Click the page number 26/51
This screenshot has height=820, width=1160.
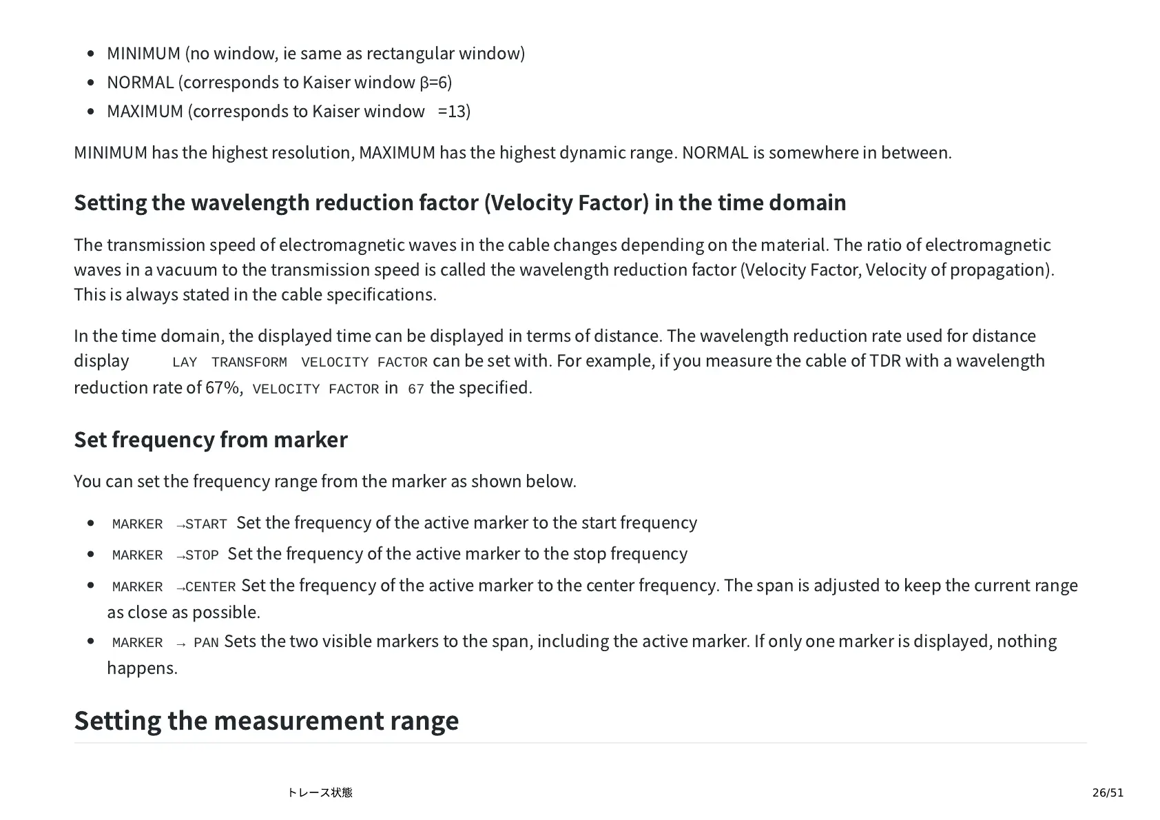1108,792
